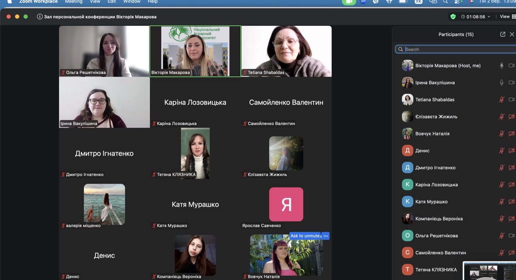
Task: Click the muted microphone for Вовчук Наталія
Action: tap(501, 133)
